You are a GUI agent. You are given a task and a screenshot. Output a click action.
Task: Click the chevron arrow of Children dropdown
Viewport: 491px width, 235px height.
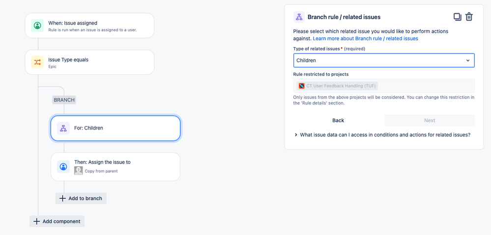468,60
